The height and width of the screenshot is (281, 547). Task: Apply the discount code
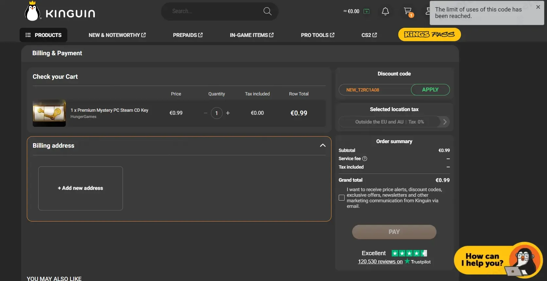(x=430, y=90)
